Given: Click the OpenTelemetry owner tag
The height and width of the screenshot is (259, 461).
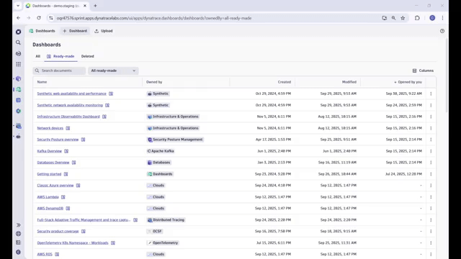Looking at the screenshot, I should tap(163, 243).
